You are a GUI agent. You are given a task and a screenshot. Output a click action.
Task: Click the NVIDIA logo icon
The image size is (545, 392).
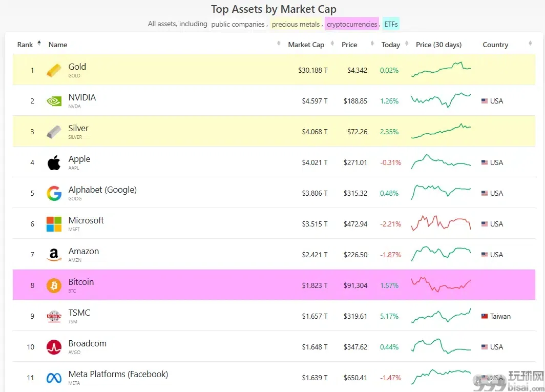click(54, 101)
